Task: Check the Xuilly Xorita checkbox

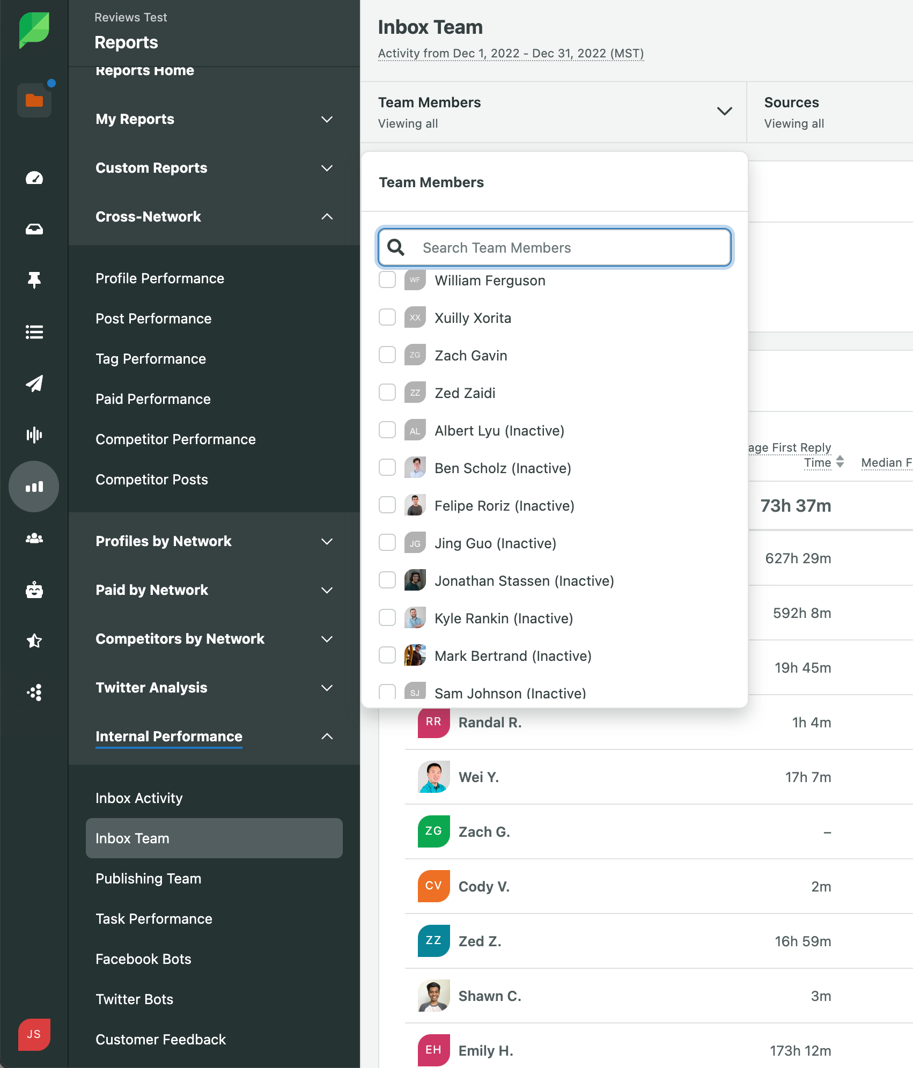Action: 387,318
